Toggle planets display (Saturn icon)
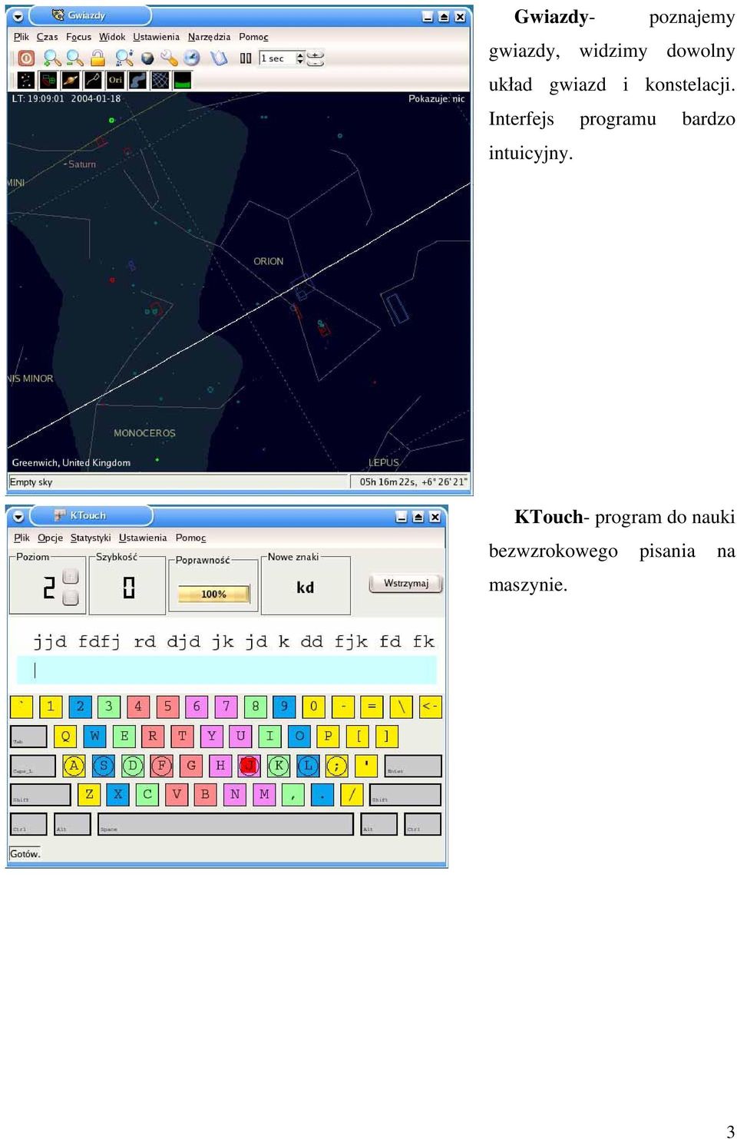This screenshot has height=1139, width=737. tap(71, 80)
